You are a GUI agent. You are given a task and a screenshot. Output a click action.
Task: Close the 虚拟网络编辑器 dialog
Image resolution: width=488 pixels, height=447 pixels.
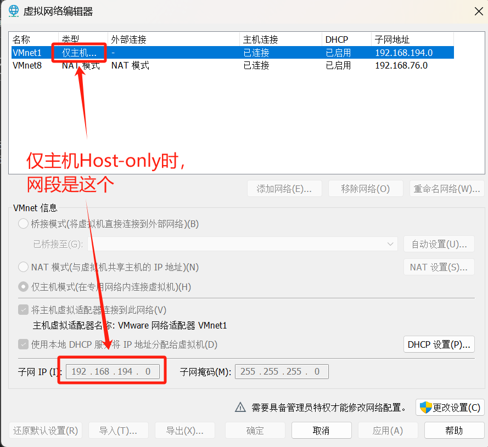[x=479, y=11]
